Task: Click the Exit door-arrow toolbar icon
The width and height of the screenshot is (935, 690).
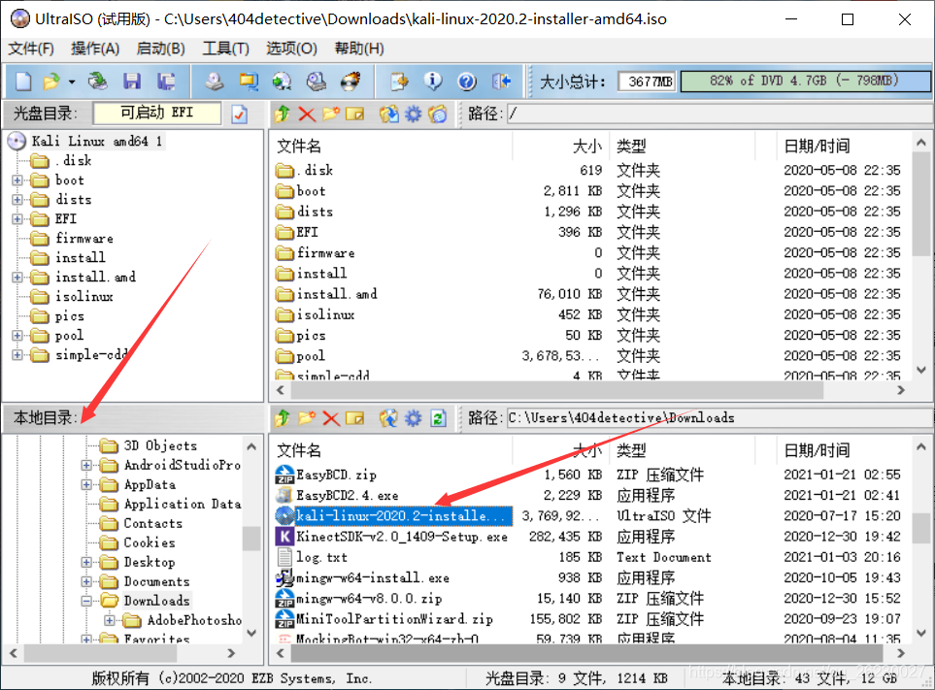Action: (x=502, y=82)
